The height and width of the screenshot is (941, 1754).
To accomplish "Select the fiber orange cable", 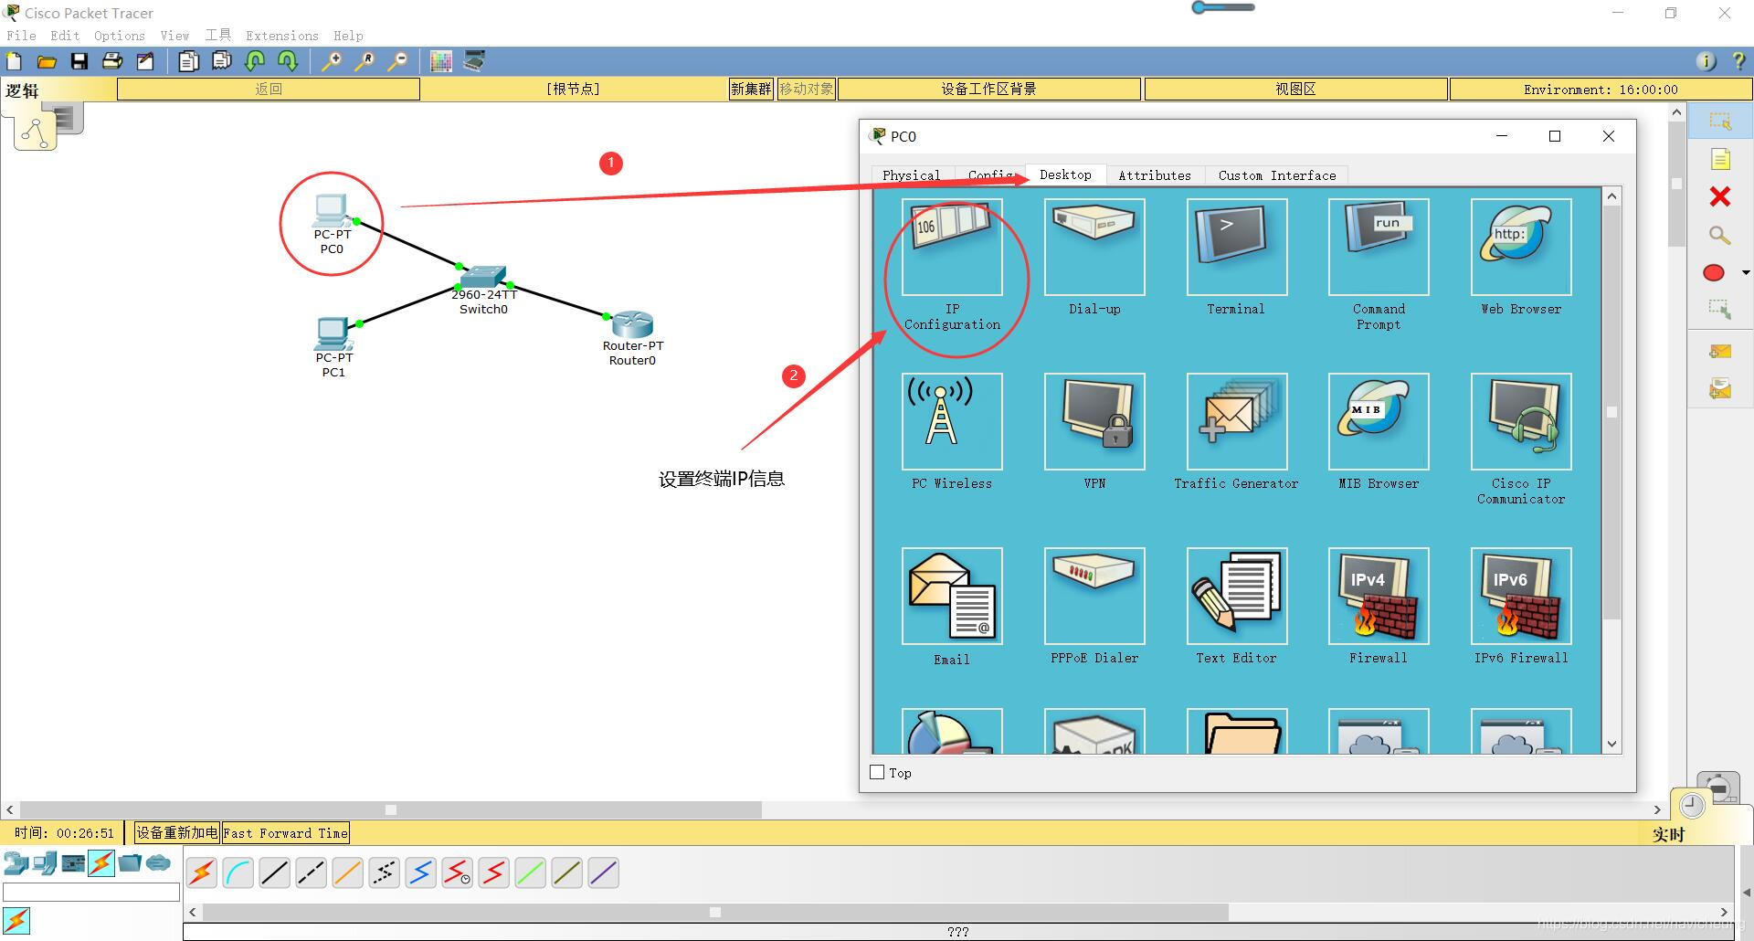I will [x=348, y=873].
